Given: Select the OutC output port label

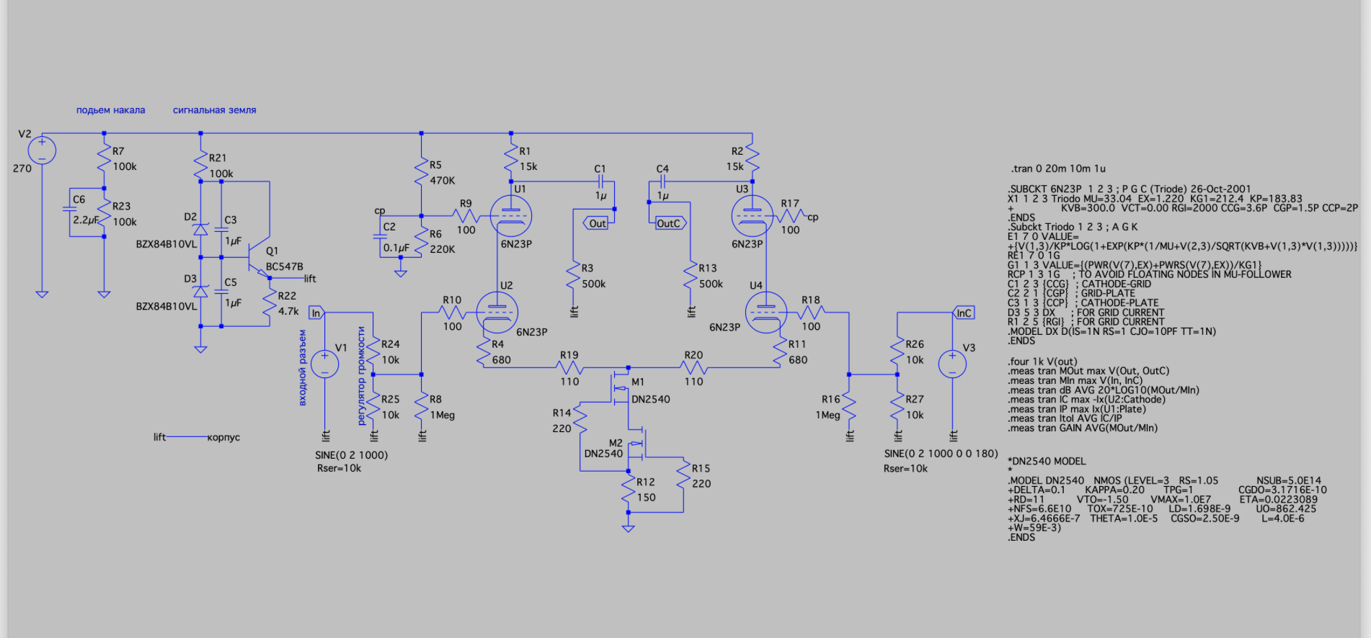Looking at the screenshot, I should 670,223.
